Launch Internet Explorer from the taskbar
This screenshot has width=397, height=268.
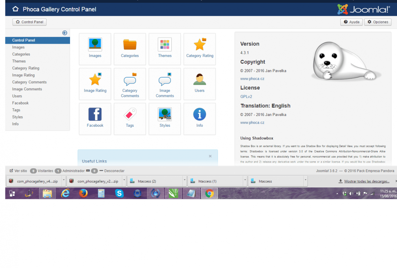coord(65,194)
